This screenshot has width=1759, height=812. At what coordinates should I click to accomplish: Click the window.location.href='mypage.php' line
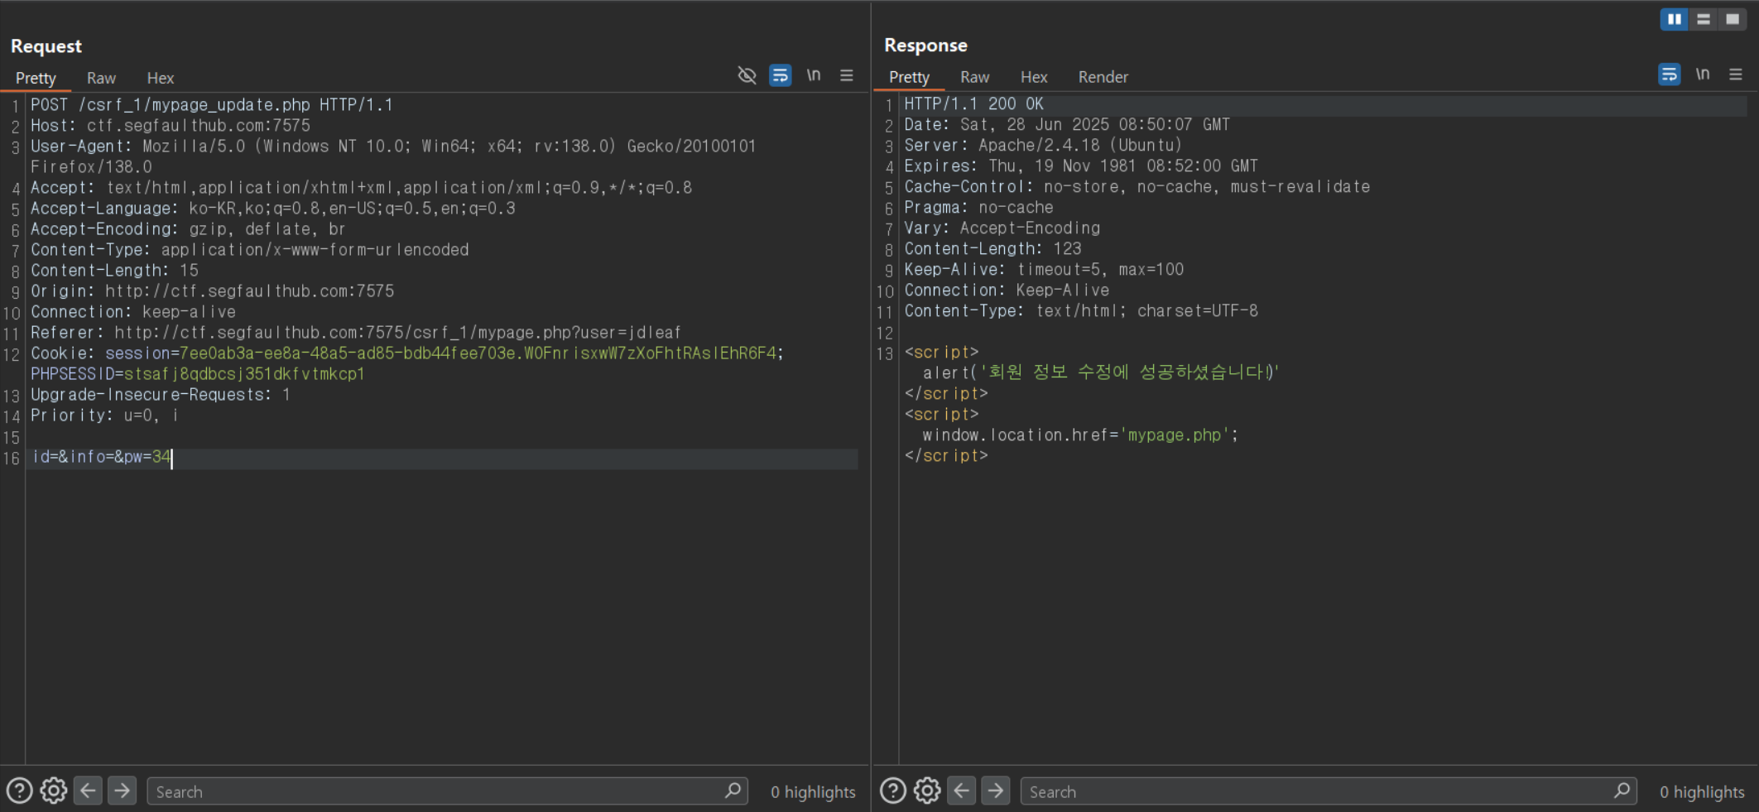1080,435
